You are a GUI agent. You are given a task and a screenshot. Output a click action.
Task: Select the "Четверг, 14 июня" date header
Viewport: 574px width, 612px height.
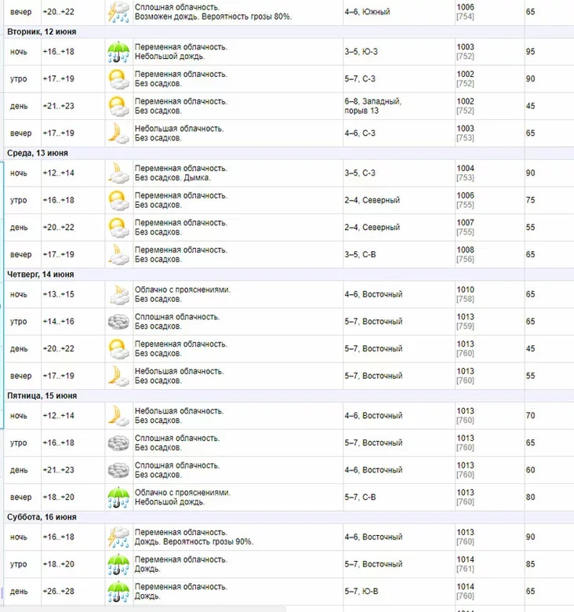pyautogui.click(x=41, y=275)
